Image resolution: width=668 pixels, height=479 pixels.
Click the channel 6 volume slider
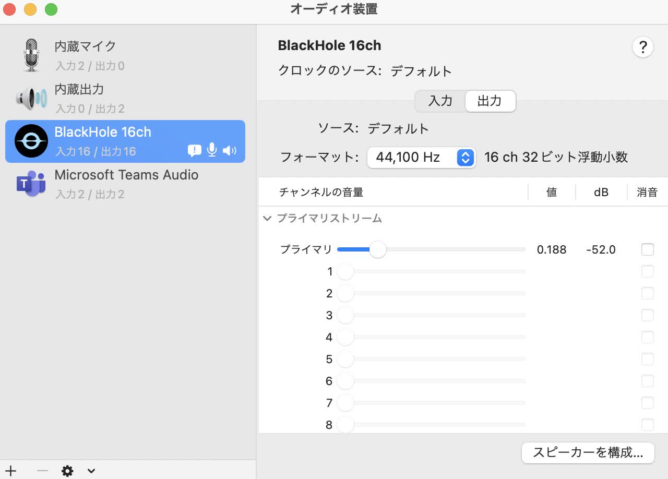point(432,381)
